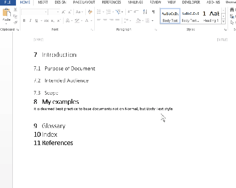Toggle underline formatting
Viewport: 236px width, 188px height.
(37, 21)
